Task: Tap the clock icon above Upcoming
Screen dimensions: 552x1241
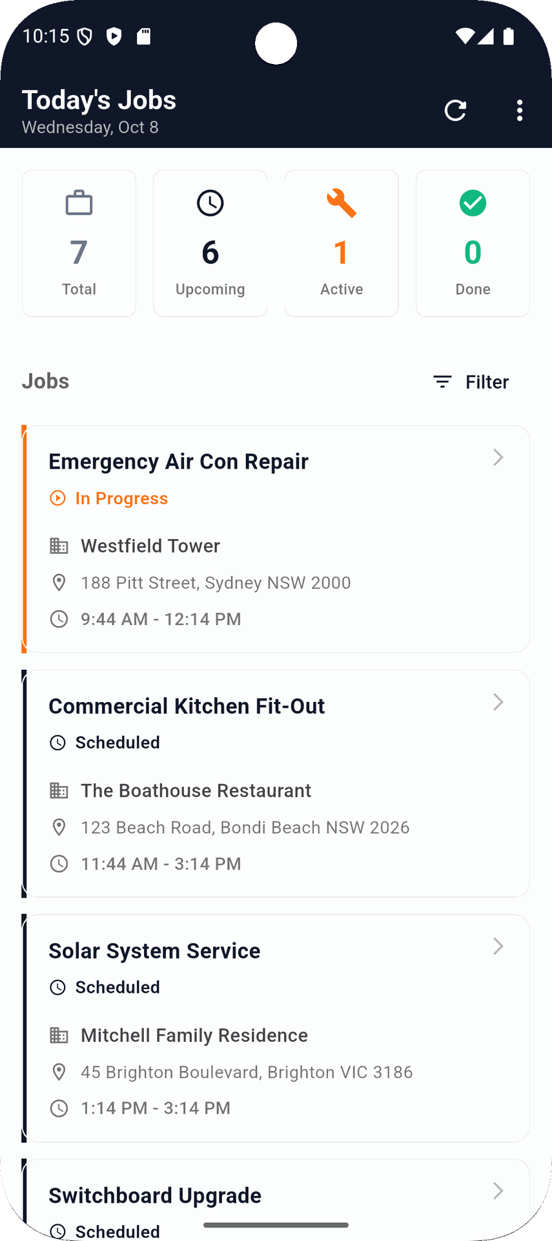Action: tap(210, 203)
